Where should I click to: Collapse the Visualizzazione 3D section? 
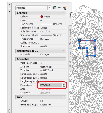pos(64,51)
